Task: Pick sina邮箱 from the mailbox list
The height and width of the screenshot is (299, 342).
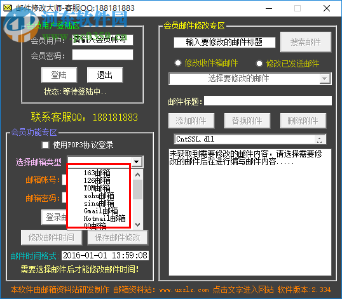Action: click(99, 203)
